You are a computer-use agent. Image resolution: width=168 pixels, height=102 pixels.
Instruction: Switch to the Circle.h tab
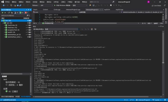point(45,10)
